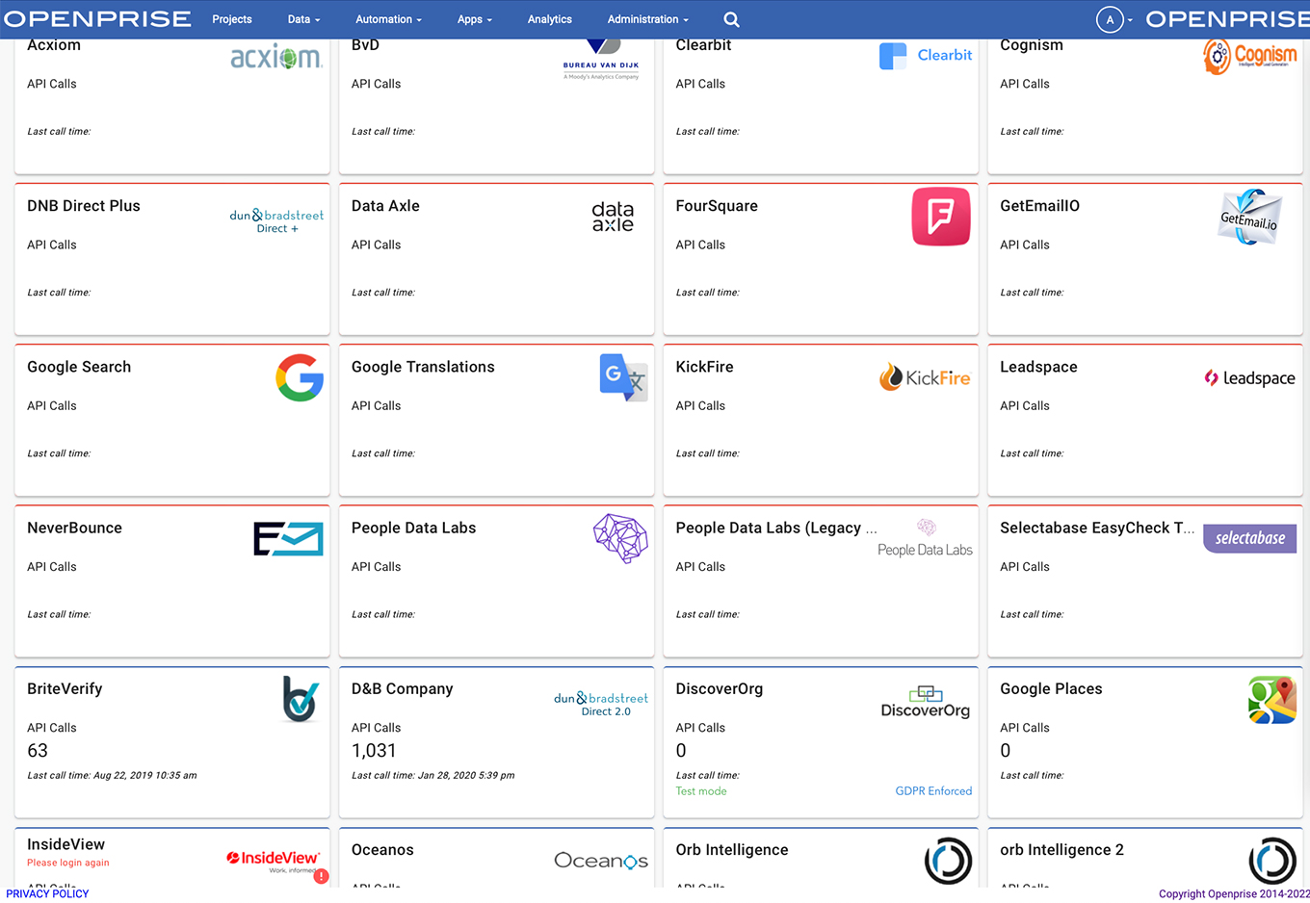Click the Clearbit logo
The width and height of the screenshot is (1310, 903).
pos(926,56)
